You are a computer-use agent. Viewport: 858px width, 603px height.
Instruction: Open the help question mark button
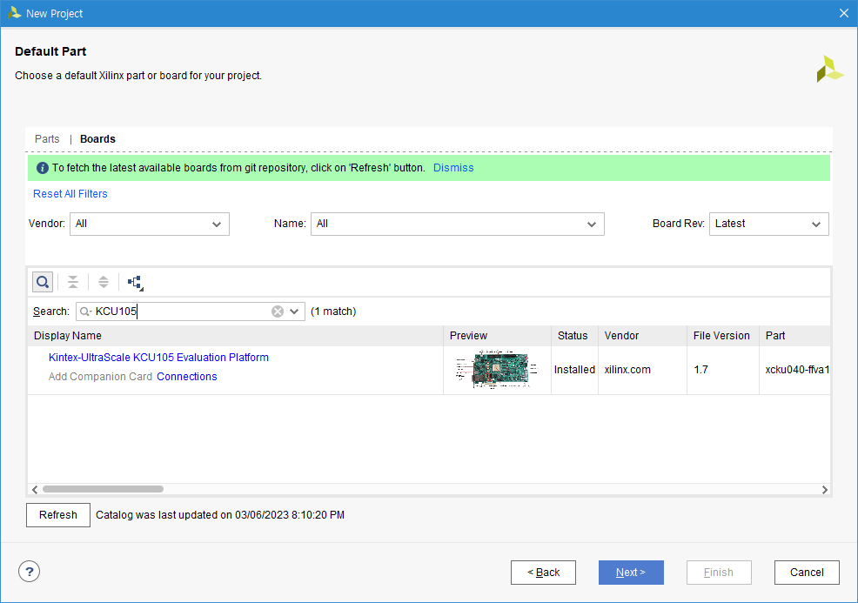coord(29,572)
